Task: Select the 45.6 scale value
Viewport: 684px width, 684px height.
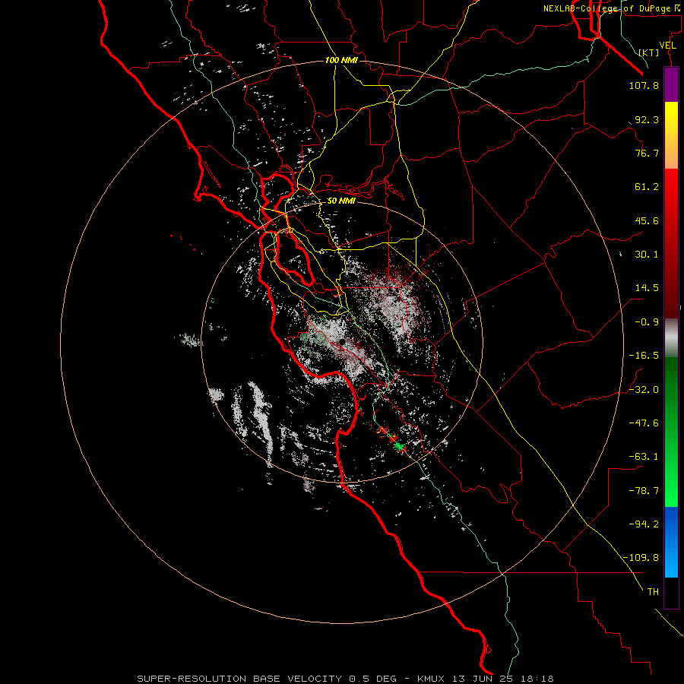Action: pyautogui.click(x=647, y=220)
